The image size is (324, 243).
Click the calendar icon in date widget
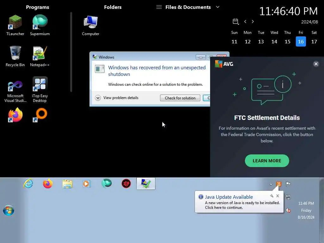click(235, 21)
